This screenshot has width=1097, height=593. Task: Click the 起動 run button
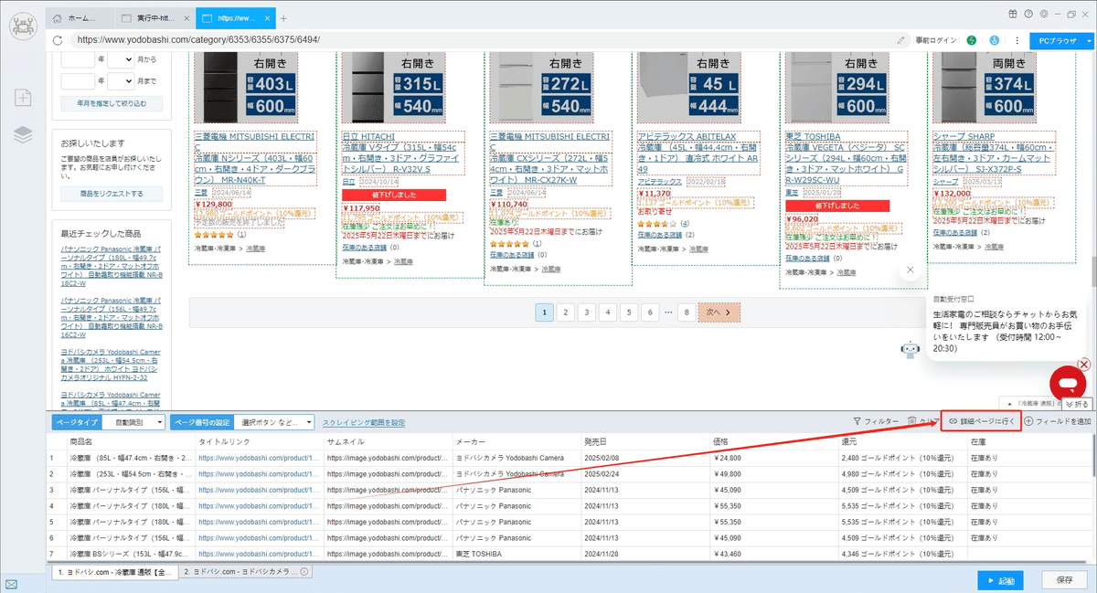click(1000, 580)
